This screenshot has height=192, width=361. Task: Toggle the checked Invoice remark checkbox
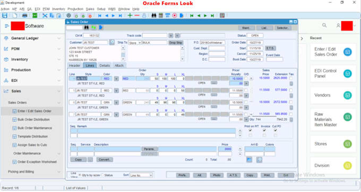pos(264,130)
